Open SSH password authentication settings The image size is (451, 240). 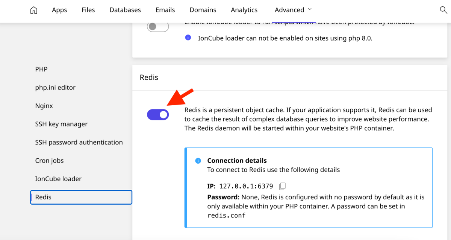79,142
